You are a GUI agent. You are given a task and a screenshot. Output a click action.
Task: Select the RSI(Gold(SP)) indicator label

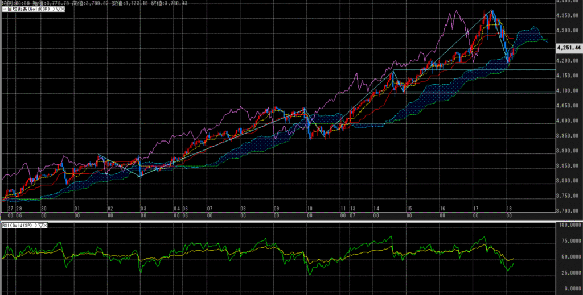[18, 226]
